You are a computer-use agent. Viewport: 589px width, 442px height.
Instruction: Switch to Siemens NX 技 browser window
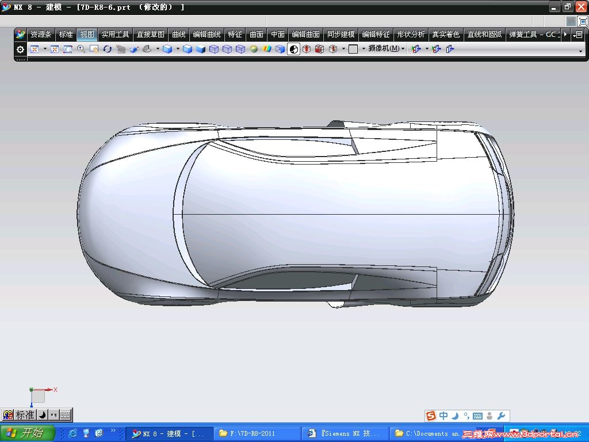[x=345, y=433]
